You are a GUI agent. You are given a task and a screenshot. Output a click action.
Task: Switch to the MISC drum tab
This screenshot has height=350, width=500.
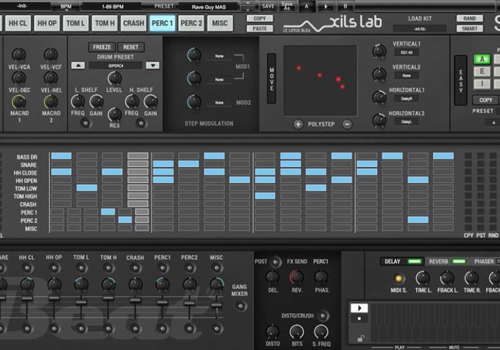[x=220, y=23]
